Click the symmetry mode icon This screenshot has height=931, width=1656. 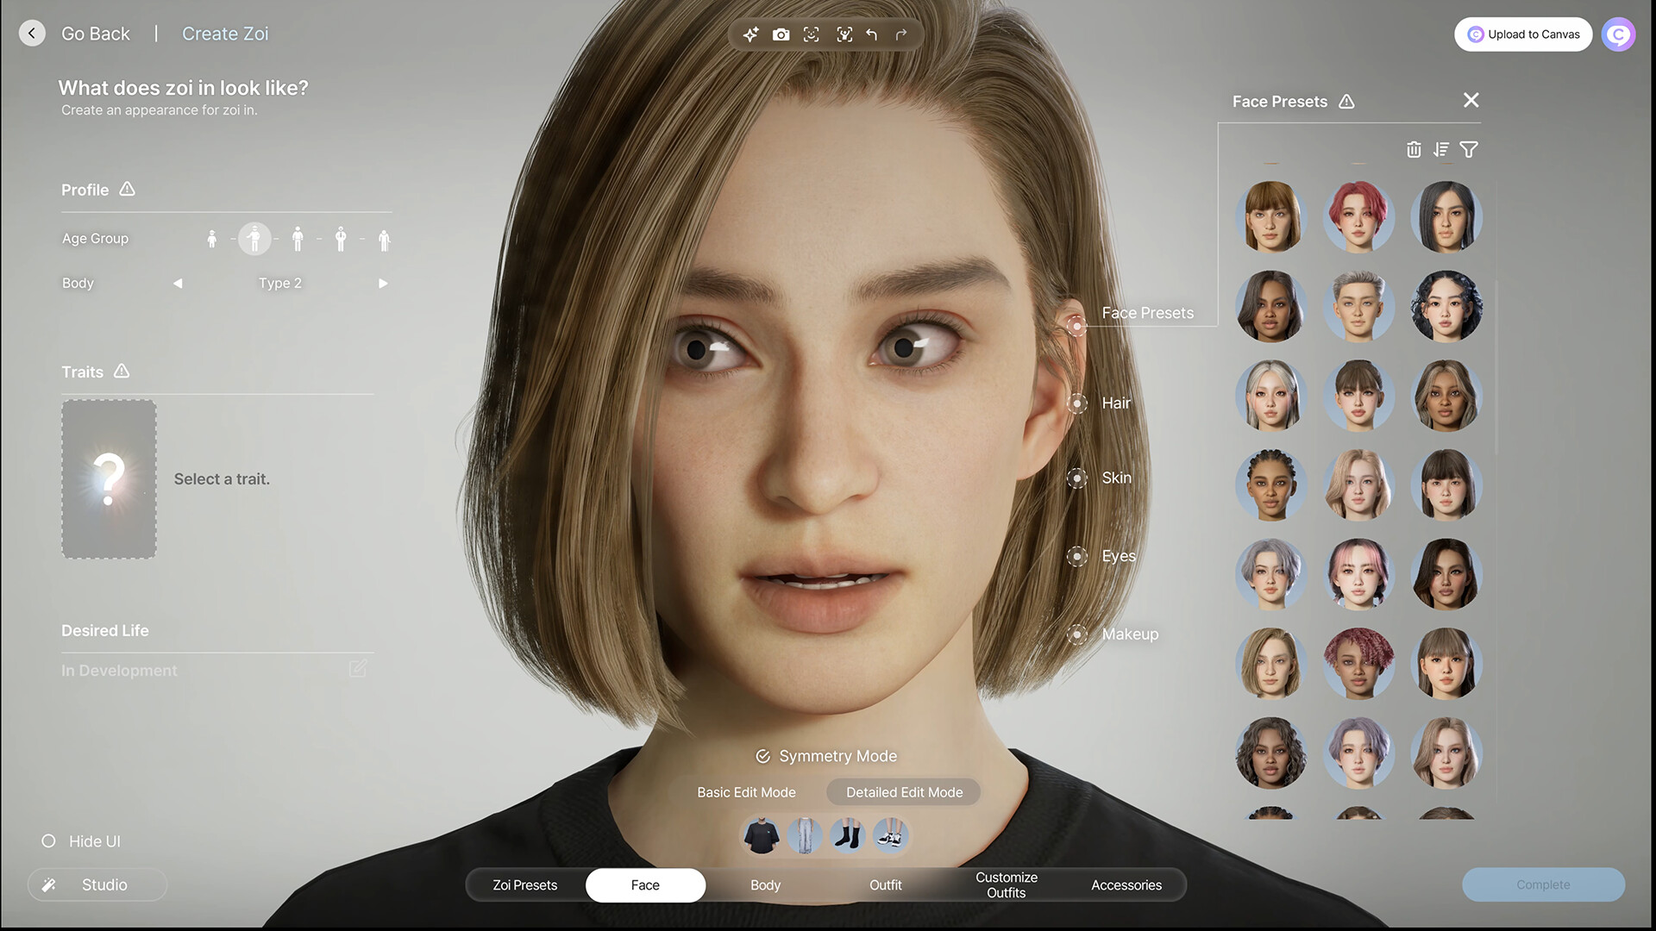coord(760,755)
